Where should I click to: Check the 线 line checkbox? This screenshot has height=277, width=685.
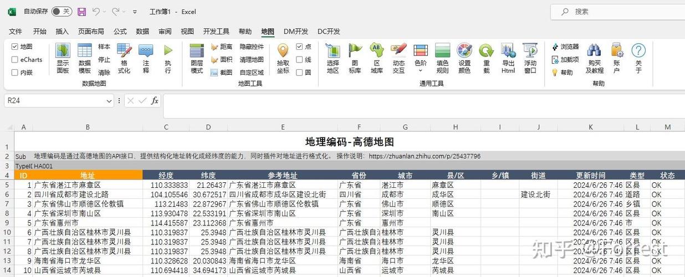point(299,59)
